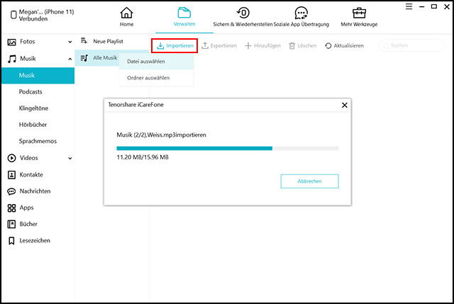
Task: Click the Aktualisieren label
Action: pyautogui.click(x=348, y=45)
